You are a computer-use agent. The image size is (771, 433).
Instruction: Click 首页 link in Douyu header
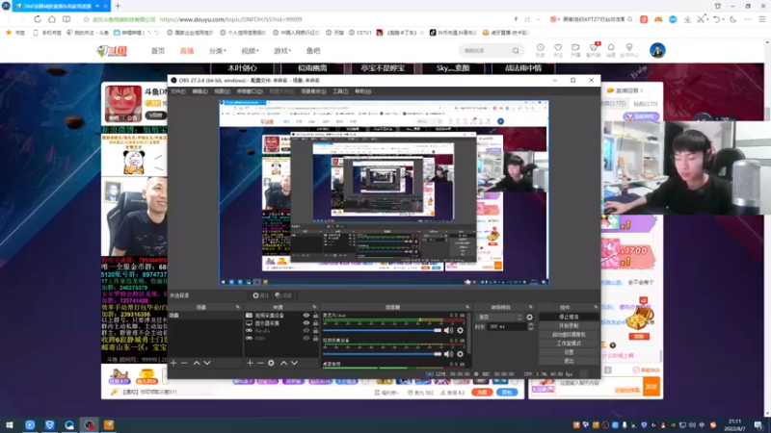point(158,51)
